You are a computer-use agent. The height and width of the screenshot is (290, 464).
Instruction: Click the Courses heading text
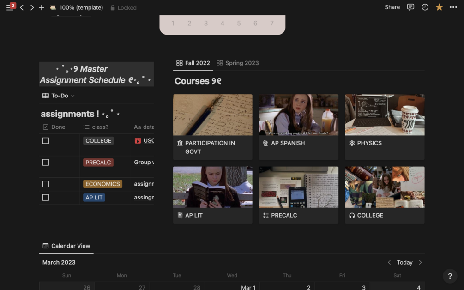point(198,81)
